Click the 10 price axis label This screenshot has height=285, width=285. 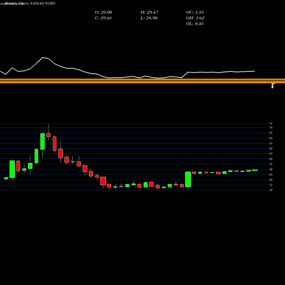click(271, 190)
